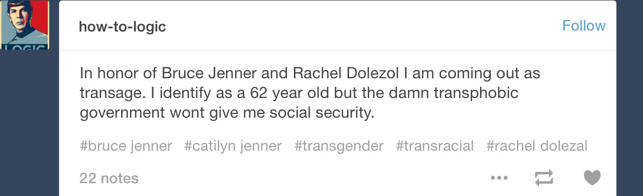Browse the #transracial tag
The image size is (643, 196).
click(x=435, y=146)
